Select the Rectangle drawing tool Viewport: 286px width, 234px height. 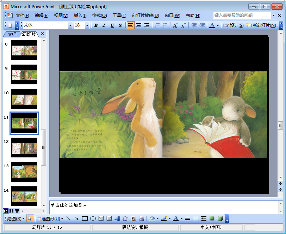click(85, 218)
